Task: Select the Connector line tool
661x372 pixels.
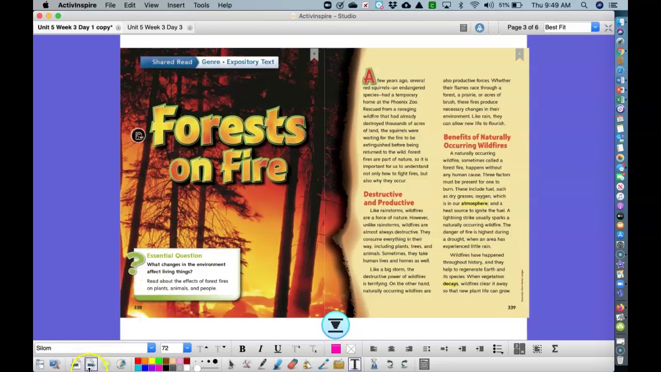Action: tap(323, 364)
